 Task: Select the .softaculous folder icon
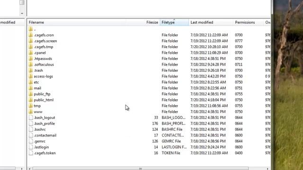[x=30, y=65]
